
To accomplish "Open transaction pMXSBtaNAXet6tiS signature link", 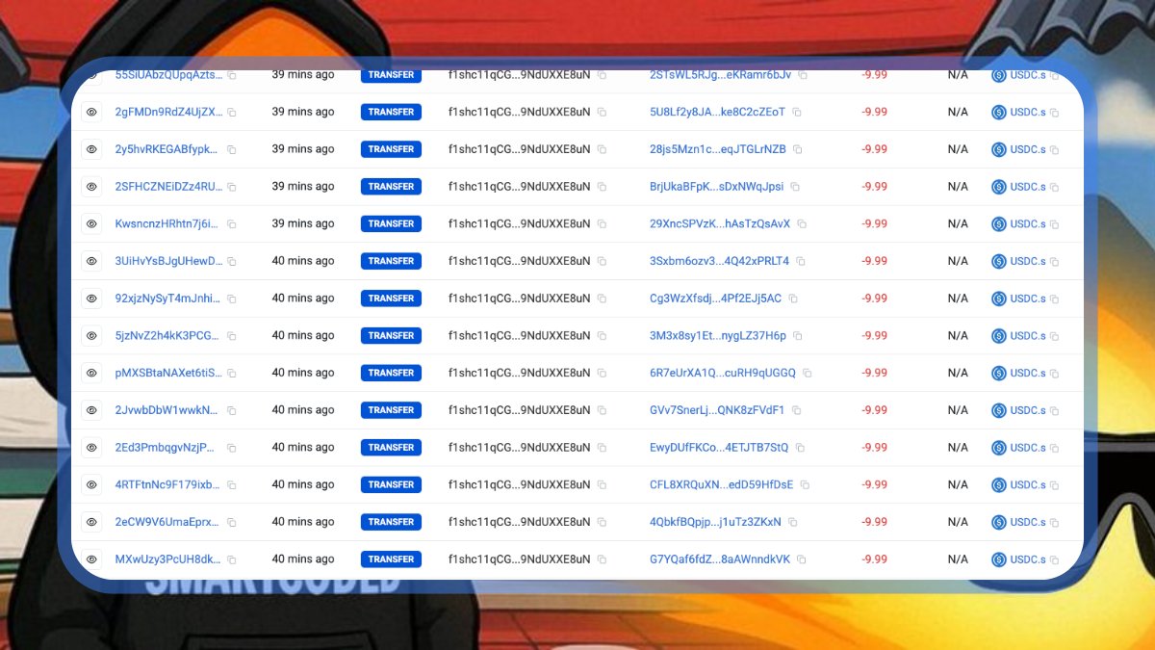I will pos(168,373).
